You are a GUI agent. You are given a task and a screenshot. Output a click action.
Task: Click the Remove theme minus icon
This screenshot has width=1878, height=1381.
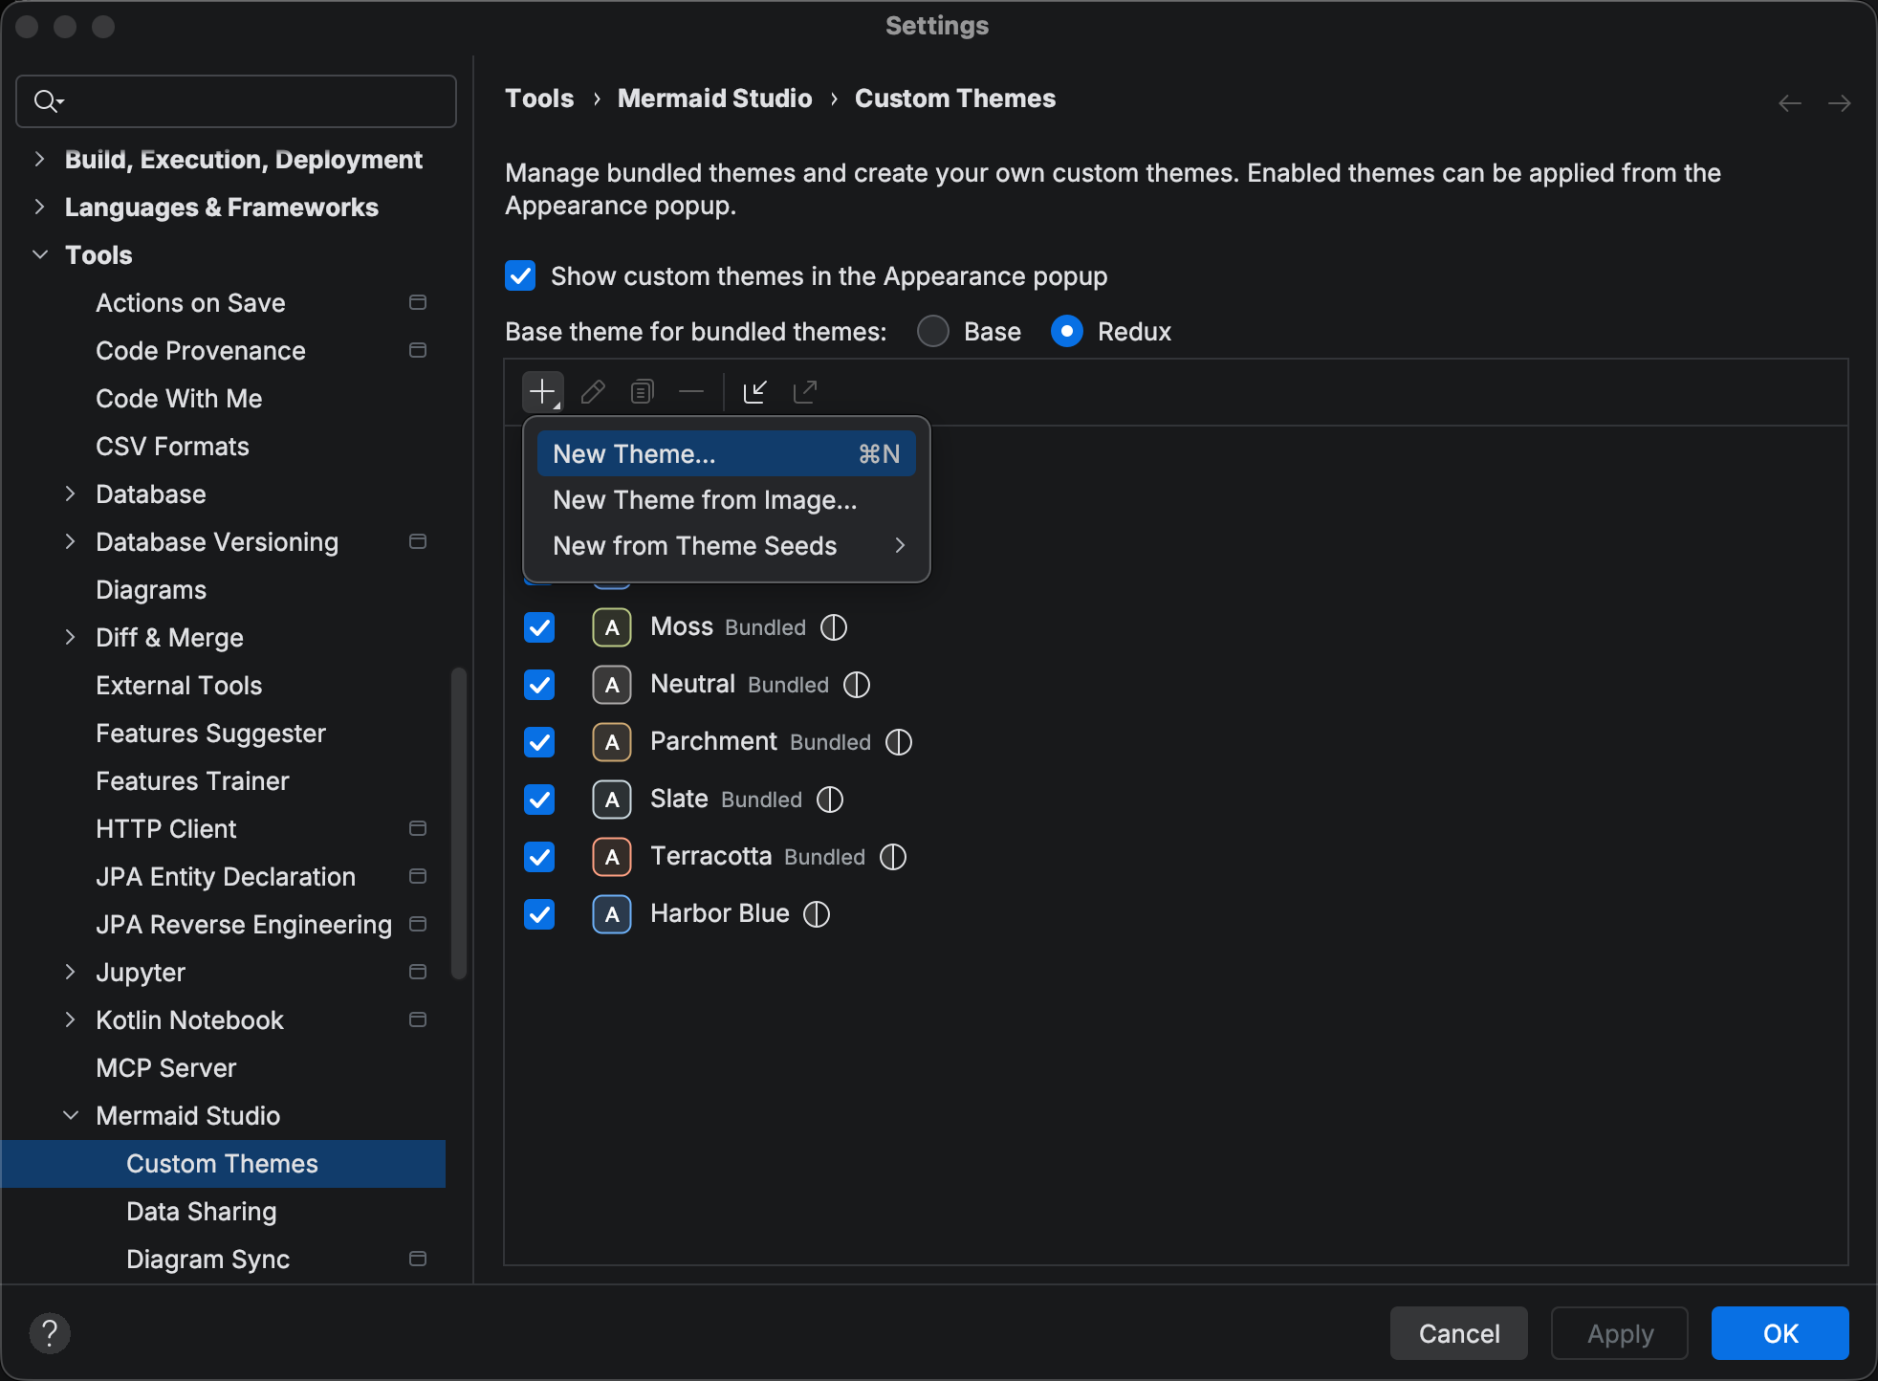(x=691, y=391)
